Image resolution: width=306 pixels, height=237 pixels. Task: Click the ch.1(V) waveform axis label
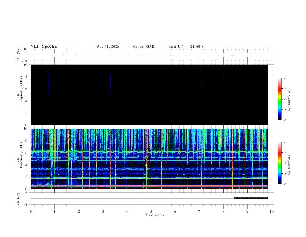click(18, 55)
